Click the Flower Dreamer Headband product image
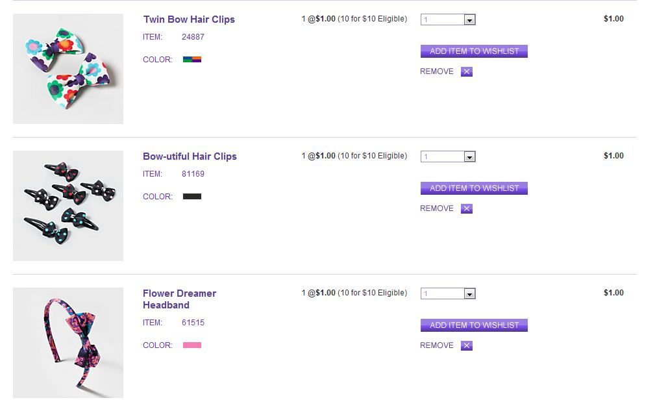 [68, 343]
